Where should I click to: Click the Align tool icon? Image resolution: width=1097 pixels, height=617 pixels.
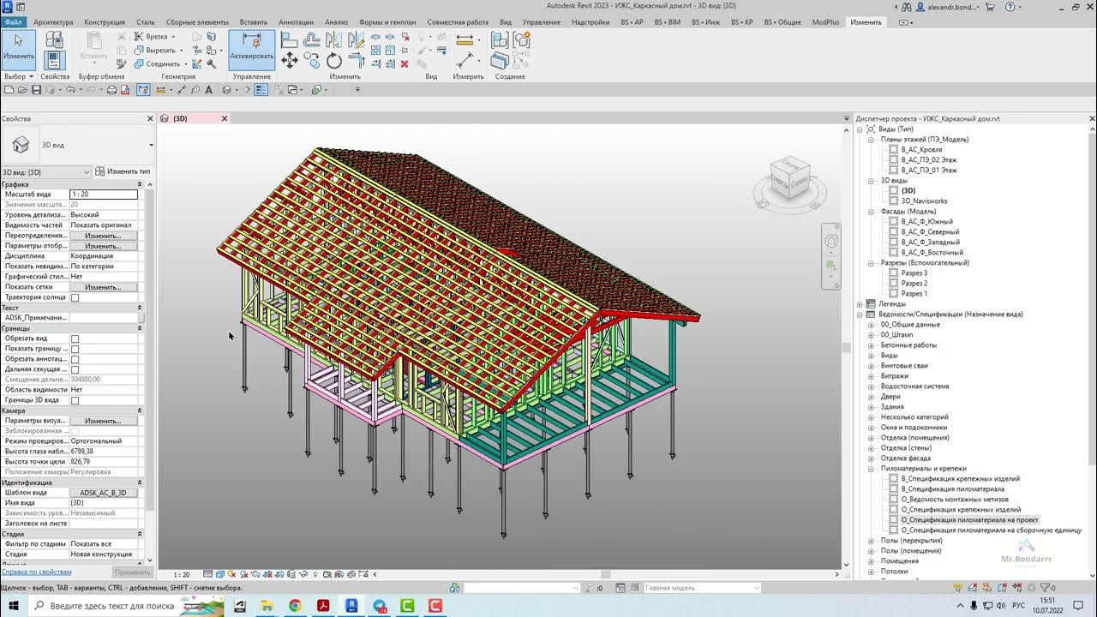click(x=290, y=40)
